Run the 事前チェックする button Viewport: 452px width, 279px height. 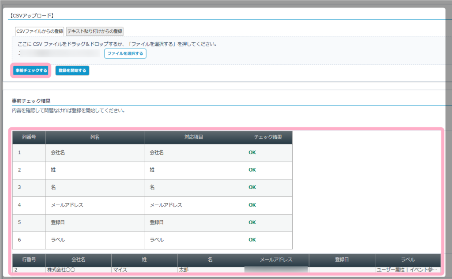(x=31, y=71)
